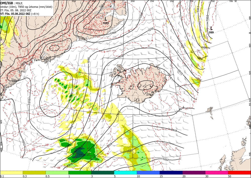Click the 'DMI/IGB : MSLP,' title text
The image size is (251, 178).
[11, 3]
